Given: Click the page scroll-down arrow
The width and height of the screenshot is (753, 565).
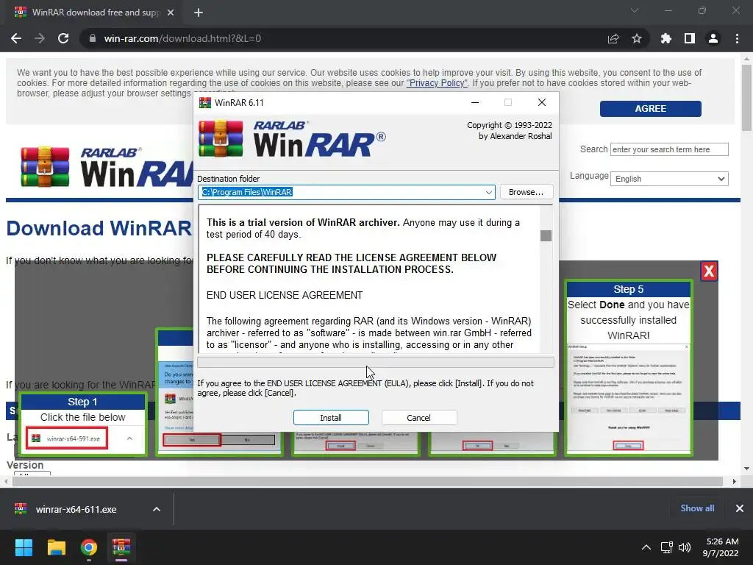Looking at the screenshot, I should 746,469.
